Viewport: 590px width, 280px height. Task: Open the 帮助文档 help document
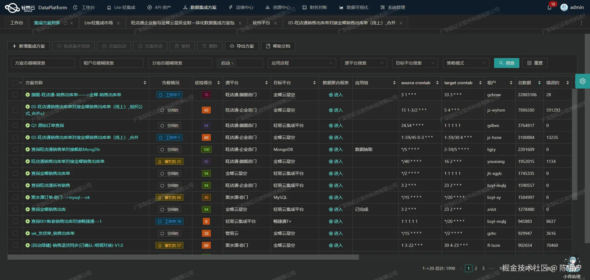click(277, 46)
